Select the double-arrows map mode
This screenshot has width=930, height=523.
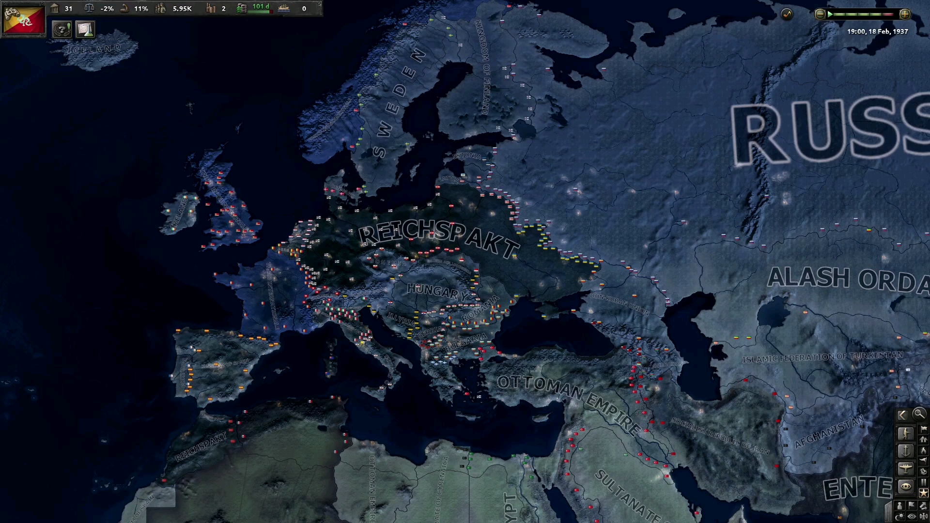924,439
